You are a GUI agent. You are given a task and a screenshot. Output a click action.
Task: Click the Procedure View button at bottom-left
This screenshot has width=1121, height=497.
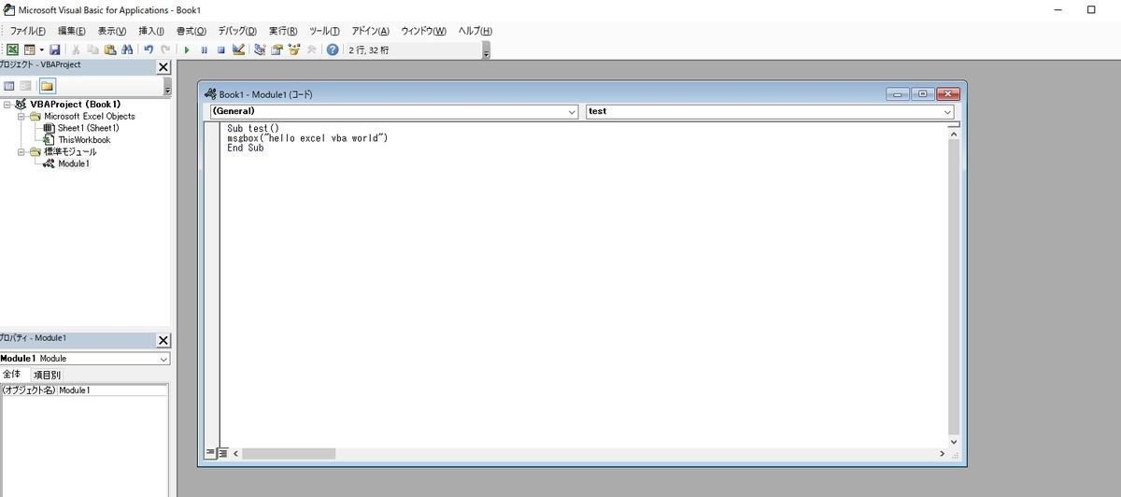click(209, 453)
